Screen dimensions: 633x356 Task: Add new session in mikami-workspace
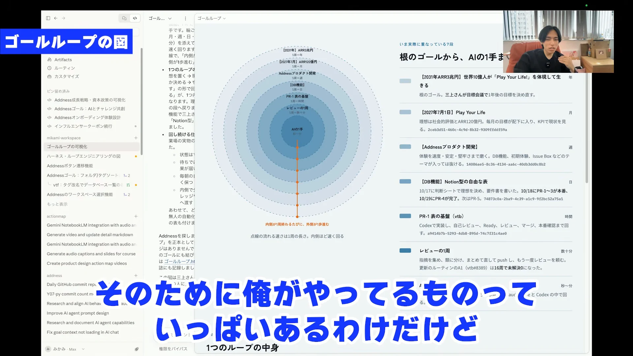(136, 138)
